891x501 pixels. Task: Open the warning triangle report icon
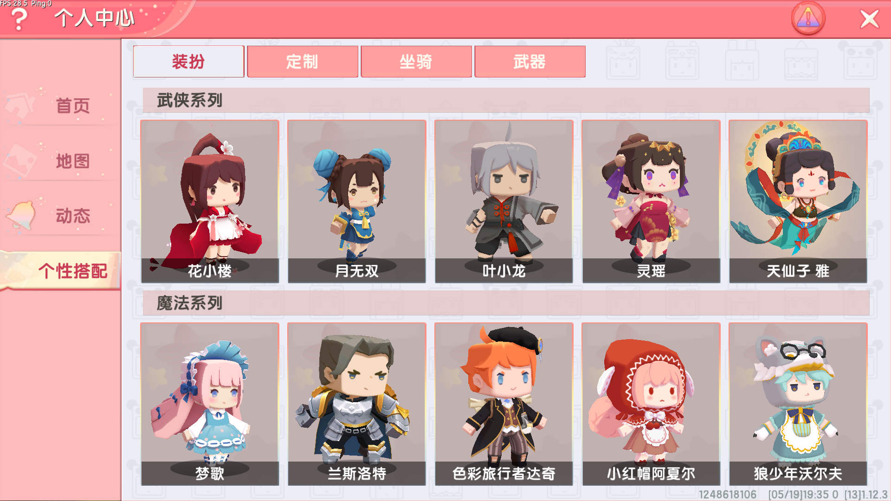tap(808, 19)
